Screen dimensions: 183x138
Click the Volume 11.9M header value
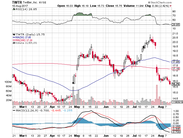click(134, 6)
